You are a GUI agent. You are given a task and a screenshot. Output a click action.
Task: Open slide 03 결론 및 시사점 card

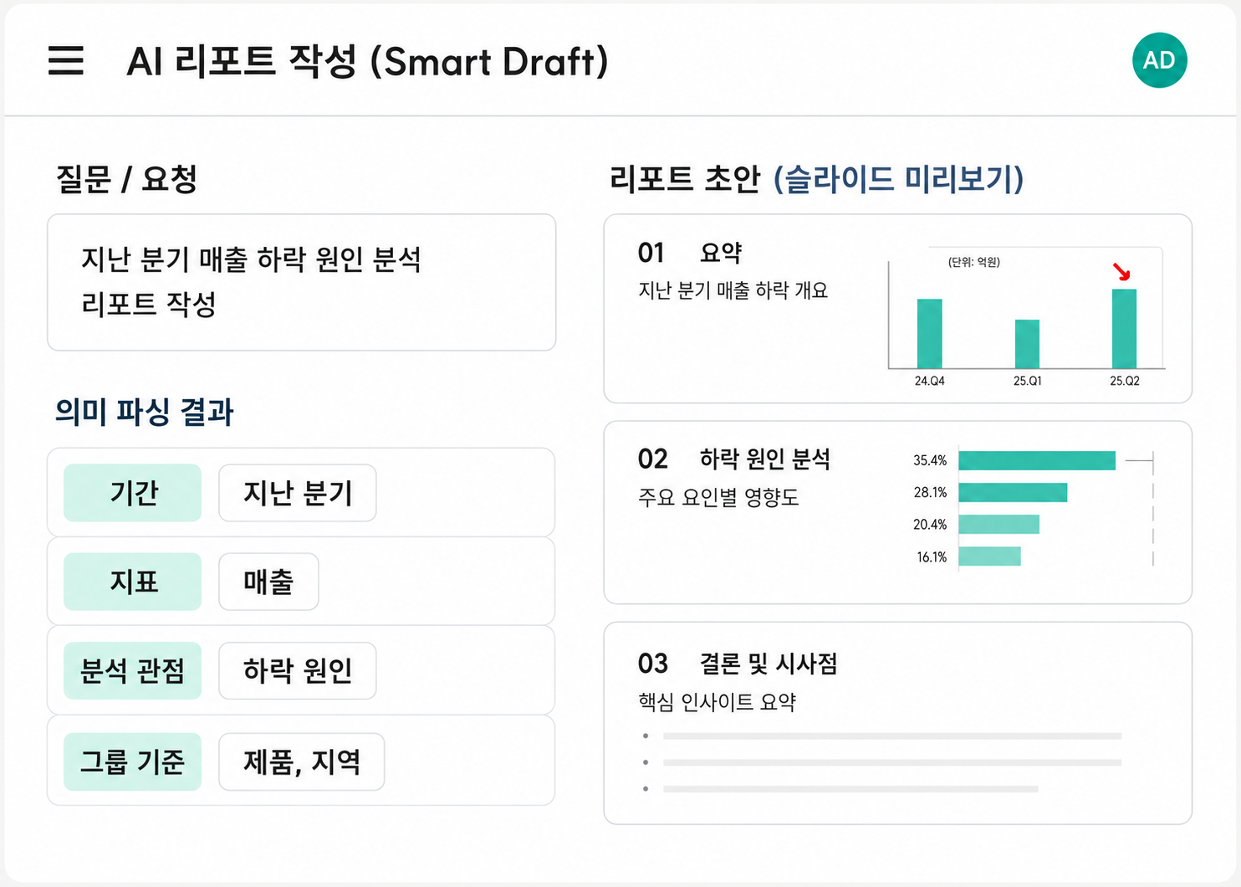pos(898,723)
